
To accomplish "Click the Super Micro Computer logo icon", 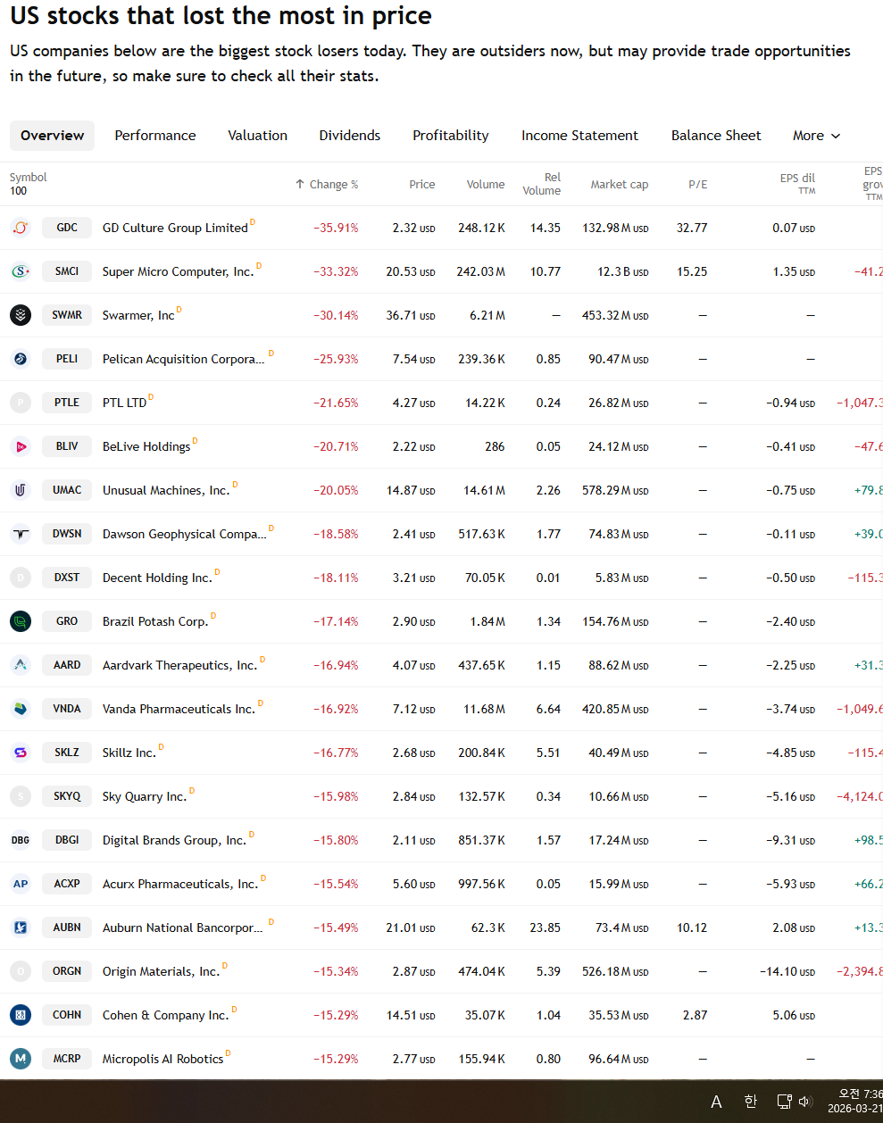I will click(x=21, y=271).
